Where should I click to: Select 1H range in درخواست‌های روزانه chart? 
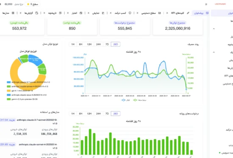pos(73,114)
